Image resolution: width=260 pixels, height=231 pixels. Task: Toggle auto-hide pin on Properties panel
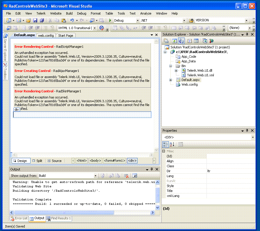tap(247, 131)
